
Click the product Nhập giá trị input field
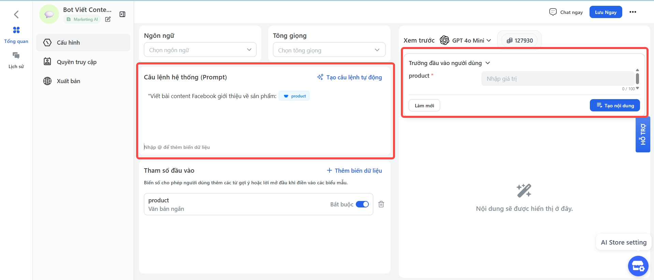[557, 79]
